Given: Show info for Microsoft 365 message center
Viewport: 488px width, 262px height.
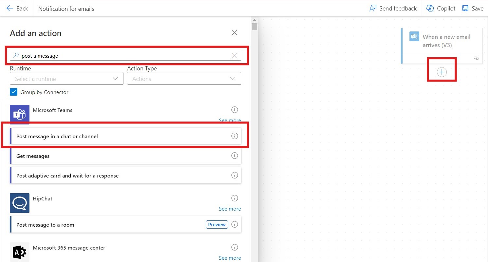Looking at the screenshot, I should pyautogui.click(x=235, y=247).
